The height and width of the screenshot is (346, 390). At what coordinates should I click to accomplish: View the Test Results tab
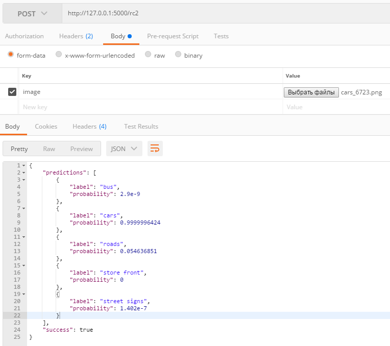tap(141, 127)
